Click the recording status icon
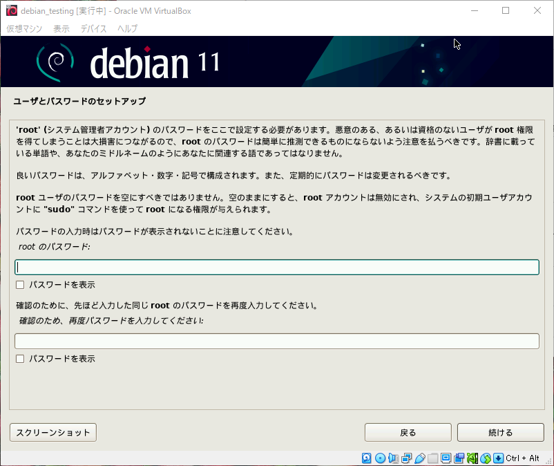This screenshot has width=554, height=466. tap(459, 458)
